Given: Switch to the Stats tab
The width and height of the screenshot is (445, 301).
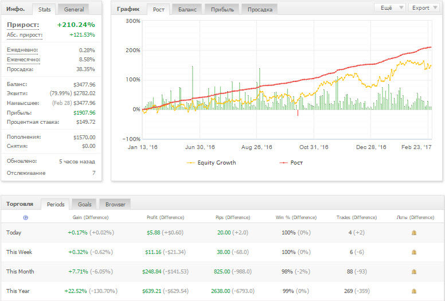Looking at the screenshot, I should coord(45,9).
